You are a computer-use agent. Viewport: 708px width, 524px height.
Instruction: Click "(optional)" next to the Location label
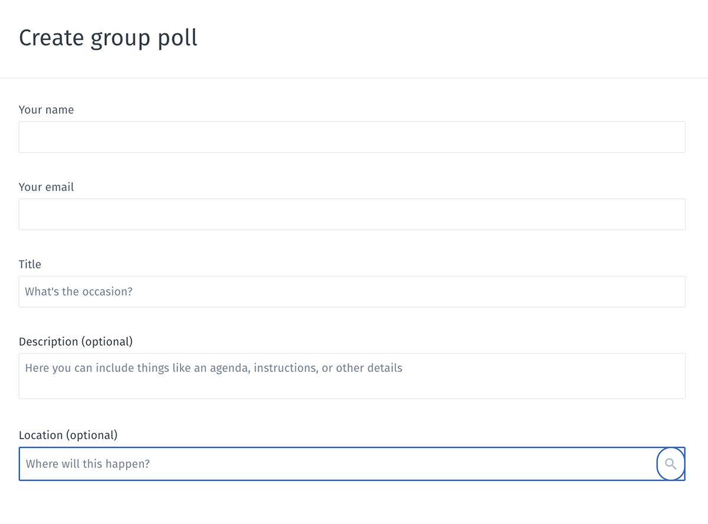[x=91, y=435]
